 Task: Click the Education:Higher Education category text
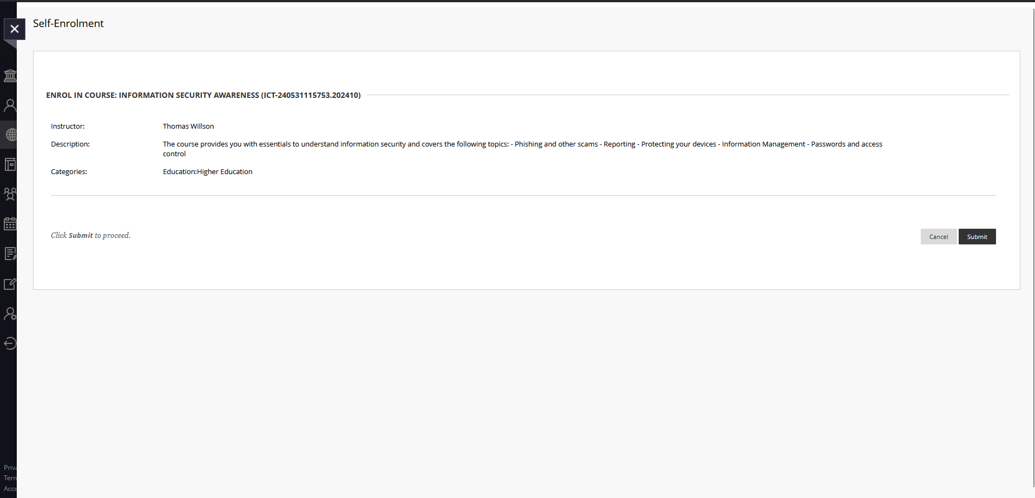(207, 171)
